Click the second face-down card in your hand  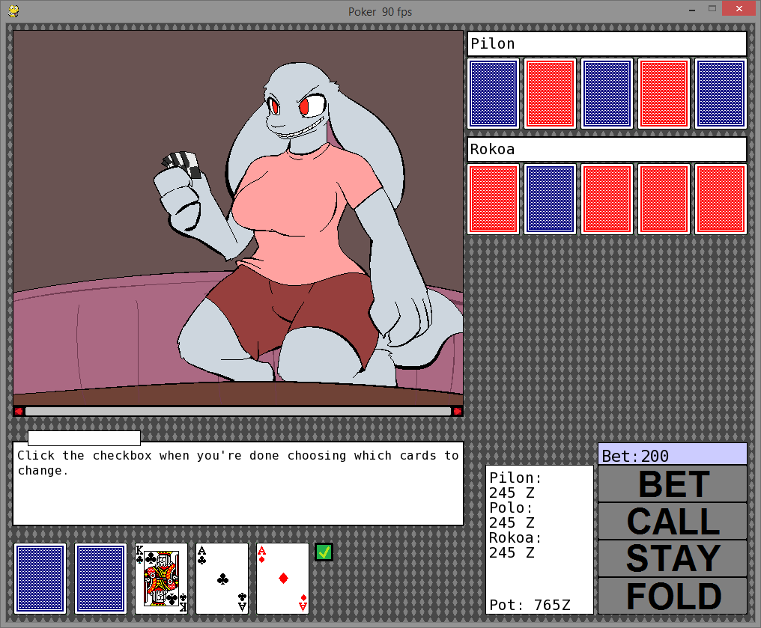point(100,579)
